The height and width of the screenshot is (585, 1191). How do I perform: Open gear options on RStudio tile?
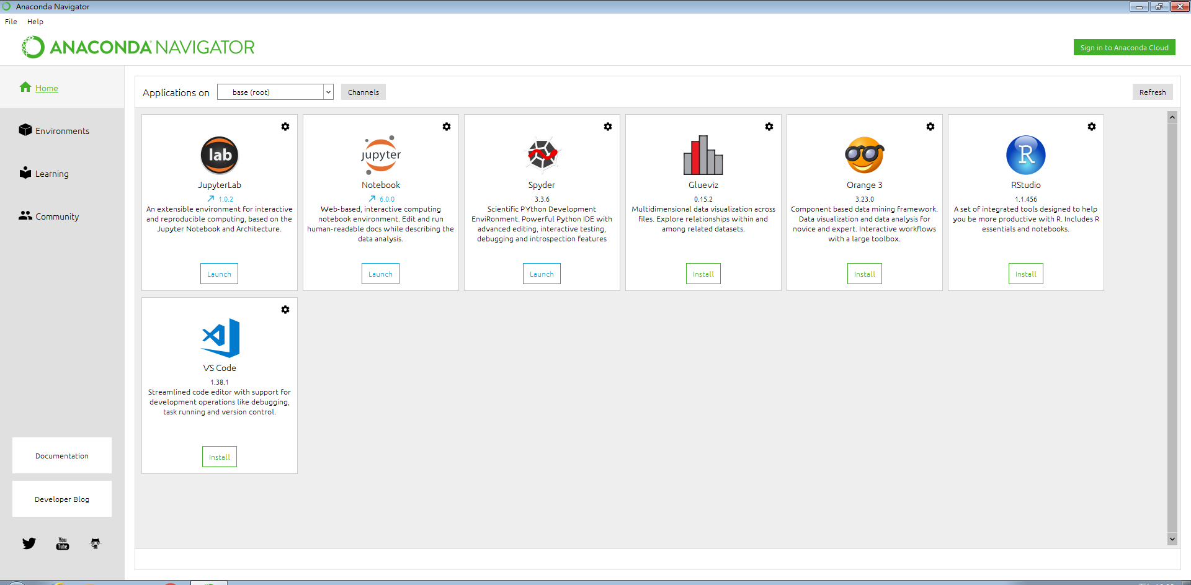(x=1091, y=127)
